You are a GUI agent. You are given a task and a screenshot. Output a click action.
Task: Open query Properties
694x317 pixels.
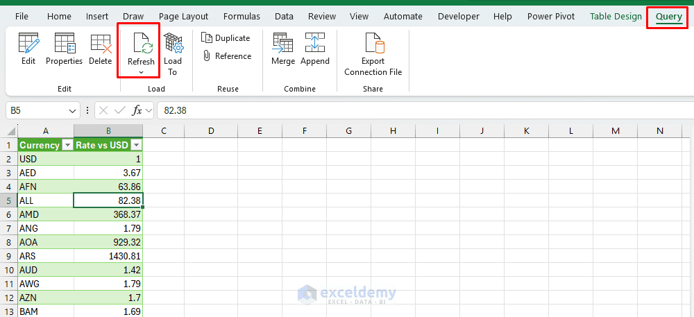click(x=64, y=49)
